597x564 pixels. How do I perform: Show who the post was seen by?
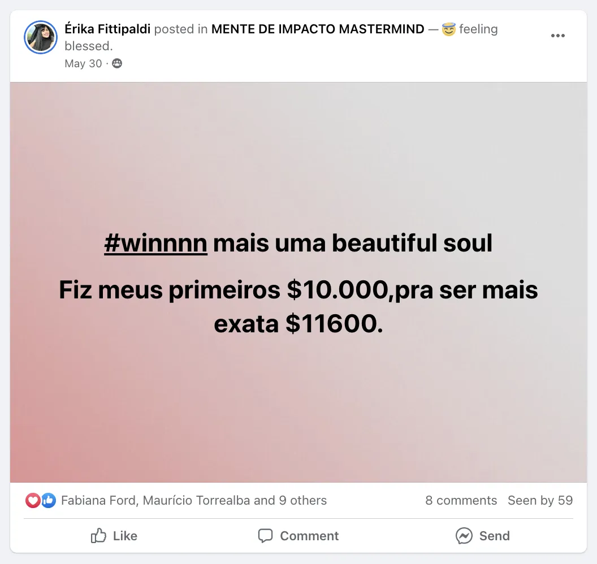point(540,501)
